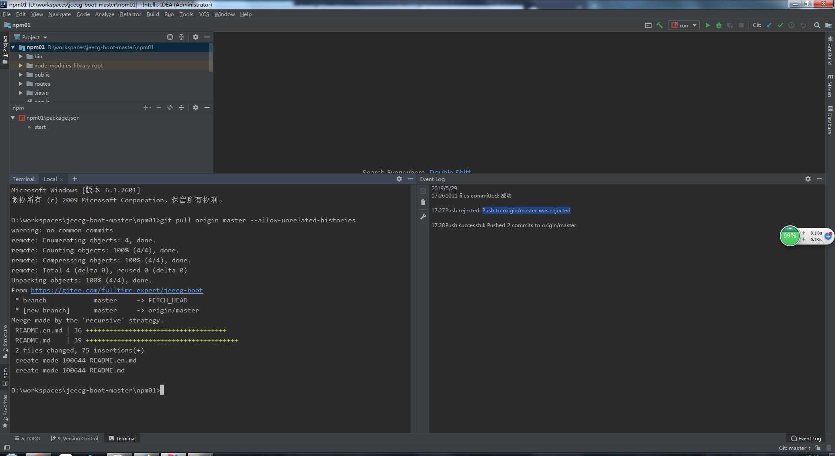Open the Project view dropdown
Screen dimensions: 835x456
point(31,37)
